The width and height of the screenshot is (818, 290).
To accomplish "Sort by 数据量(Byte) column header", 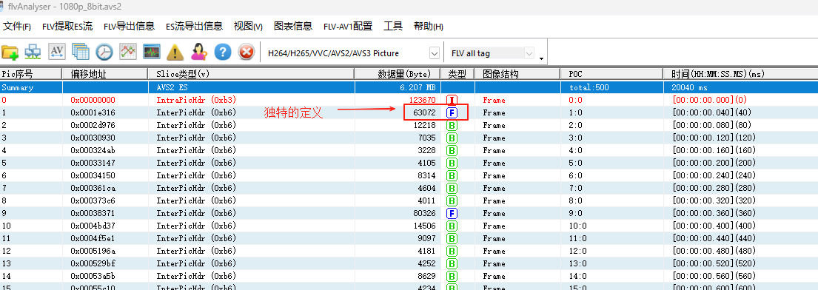I will (398, 74).
